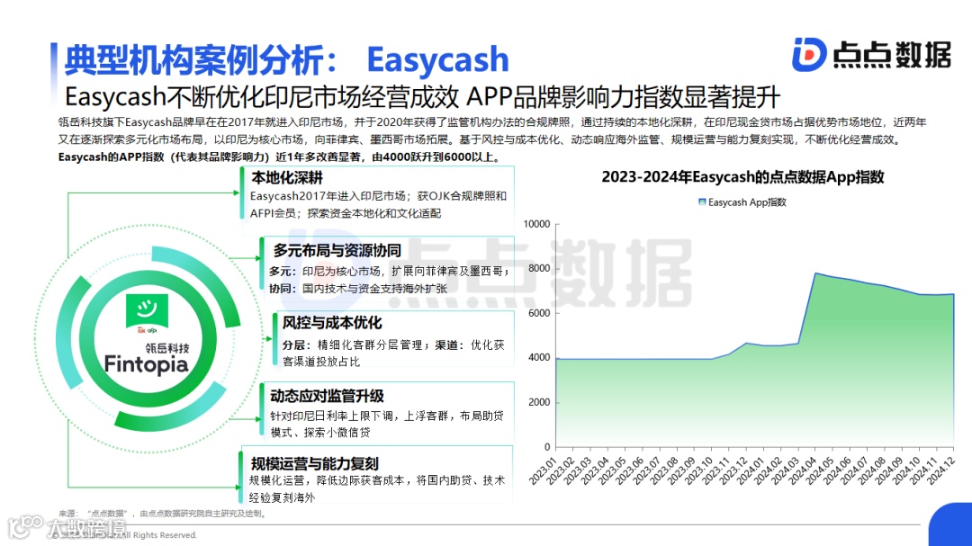Select the 多元布局与资源协同 heading
This screenshot has height=546, width=972.
337,250
